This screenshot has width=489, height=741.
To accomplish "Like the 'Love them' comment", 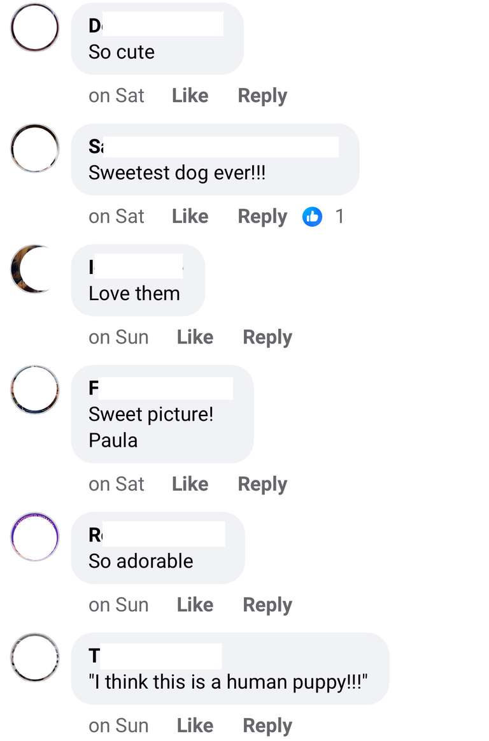I will (x=195, y=337).
